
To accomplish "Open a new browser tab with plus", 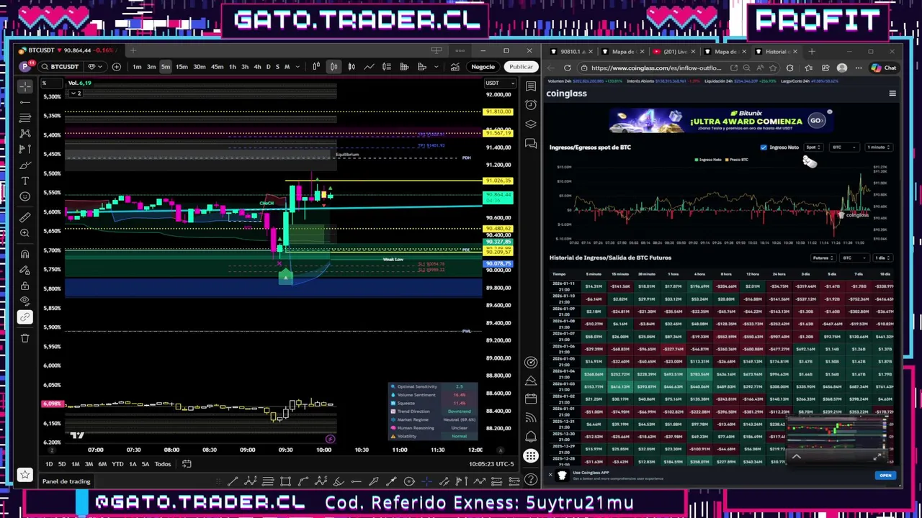I will [x=812, y=52].
